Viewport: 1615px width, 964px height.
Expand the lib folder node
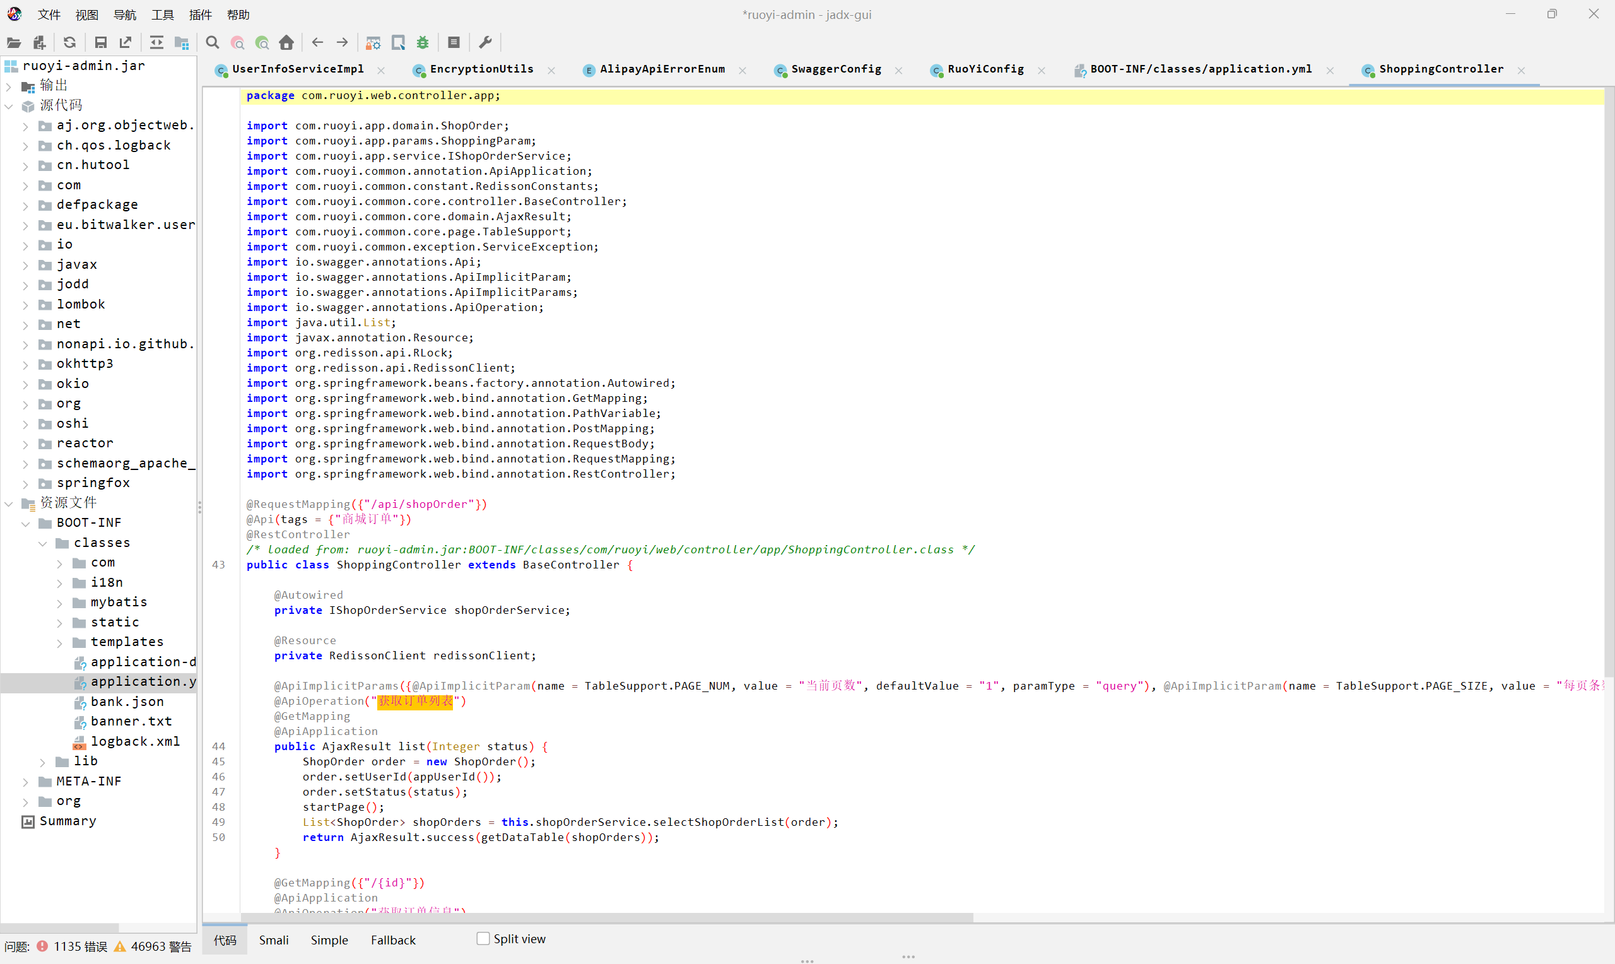click(x=43, y=762)
